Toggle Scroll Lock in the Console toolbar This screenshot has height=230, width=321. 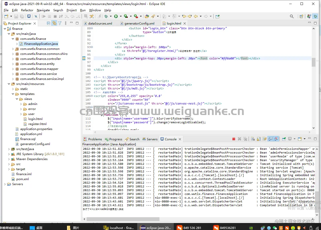point(259,139)
